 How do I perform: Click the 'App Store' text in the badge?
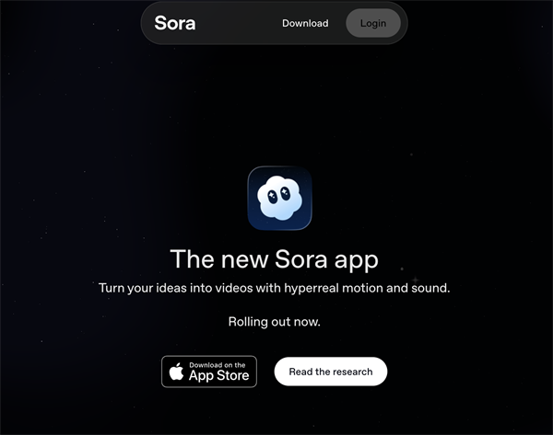tap(219, 375)
